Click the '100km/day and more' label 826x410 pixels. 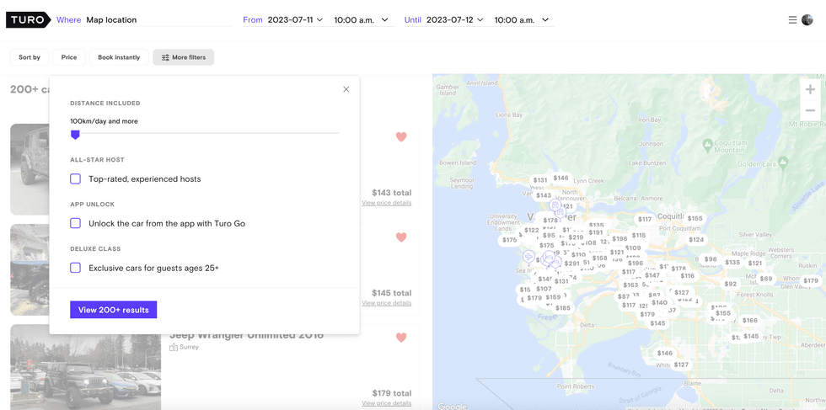click(x=104, y=121)
